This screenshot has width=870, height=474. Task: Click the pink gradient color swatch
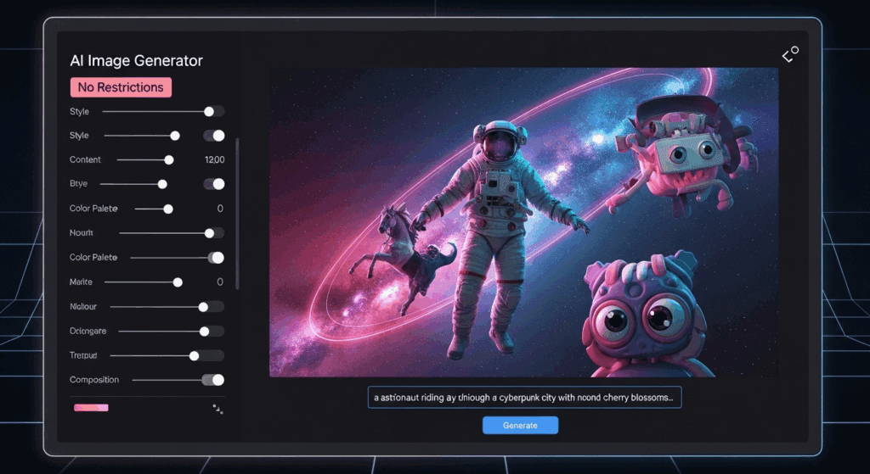tap(91, 408)
